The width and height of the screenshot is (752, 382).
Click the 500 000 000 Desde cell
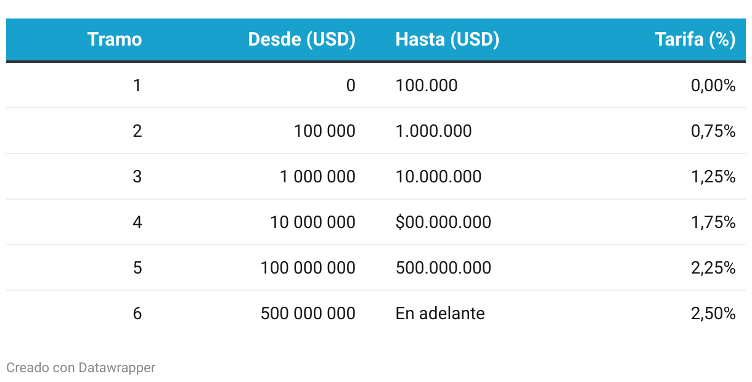pyautogui.click(x=308, y=313)
